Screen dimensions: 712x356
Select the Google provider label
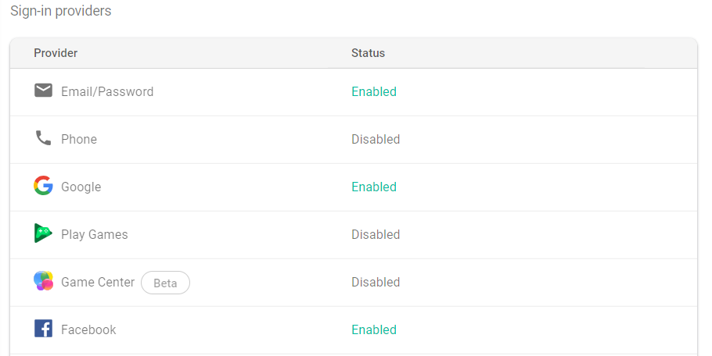pyautogui.click(x=81, y=187)
